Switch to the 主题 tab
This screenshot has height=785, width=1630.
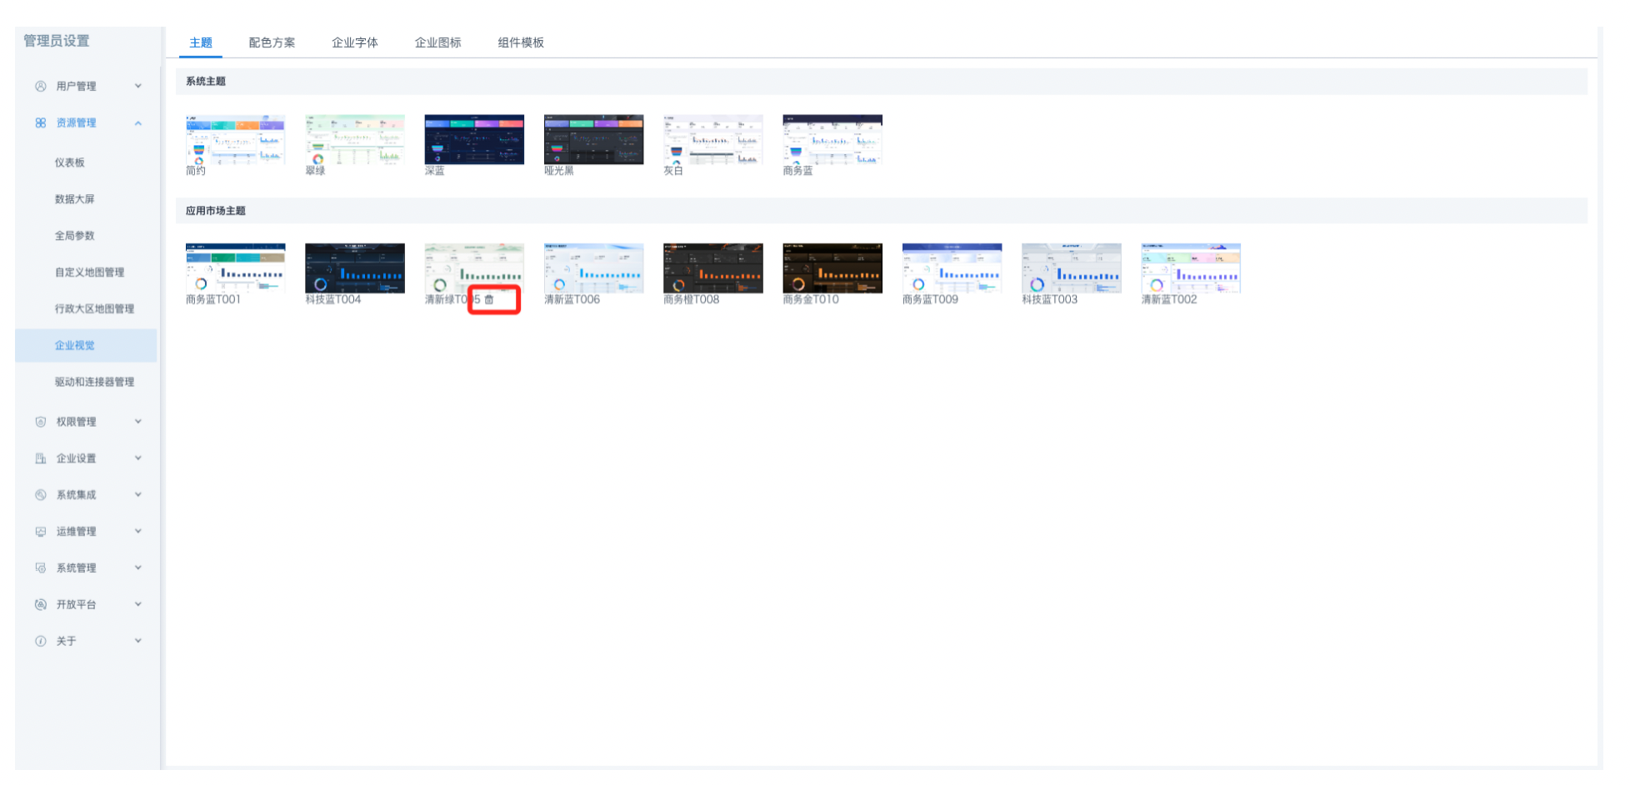coord(201,42)
